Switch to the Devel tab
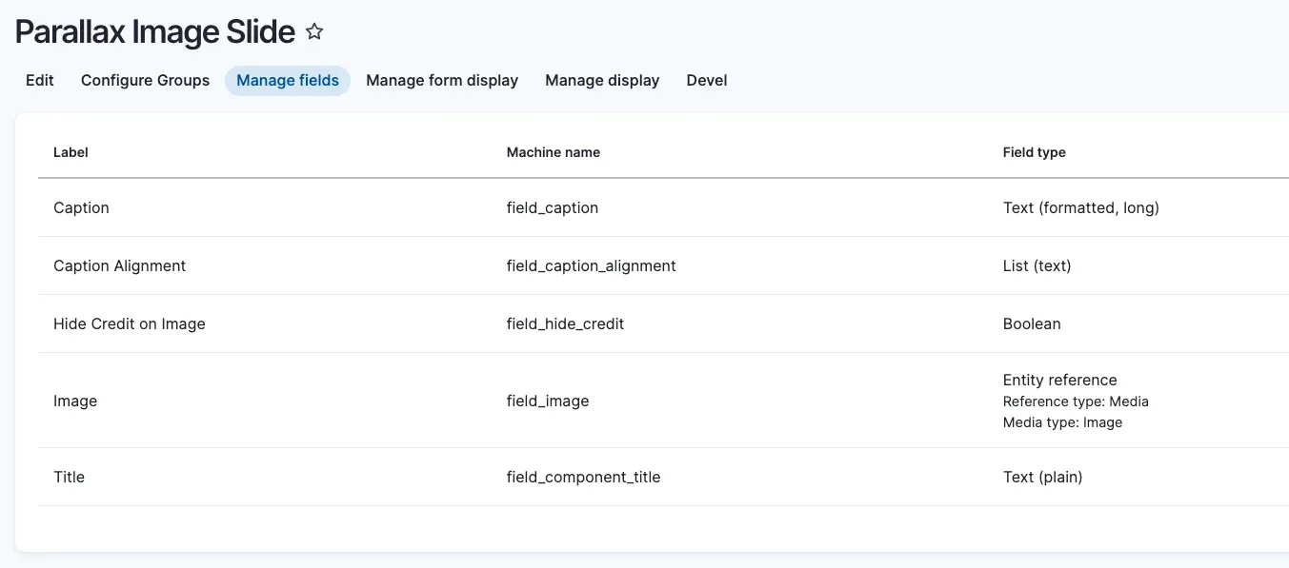The height and width of the screenshot is (568, 1289). click(x=707, y=81)
